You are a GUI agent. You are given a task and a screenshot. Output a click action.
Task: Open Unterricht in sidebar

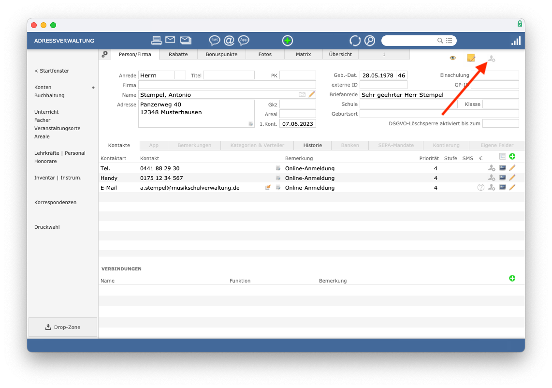click(x=46, y=112)
